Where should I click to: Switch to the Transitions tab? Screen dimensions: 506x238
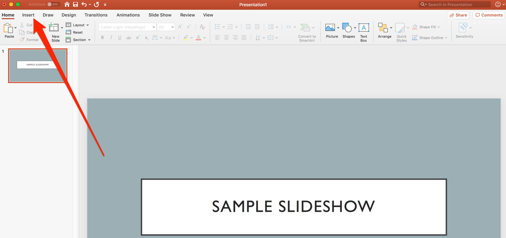click(96, 15)
